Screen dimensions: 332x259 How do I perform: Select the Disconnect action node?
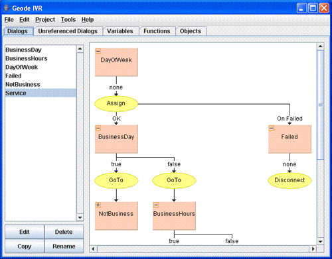pos(290,180)
